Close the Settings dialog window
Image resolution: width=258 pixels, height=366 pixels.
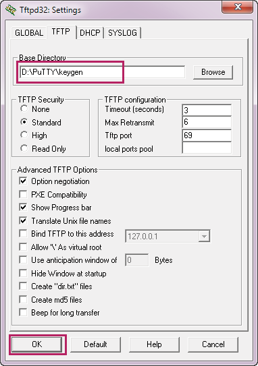point(238,7)
